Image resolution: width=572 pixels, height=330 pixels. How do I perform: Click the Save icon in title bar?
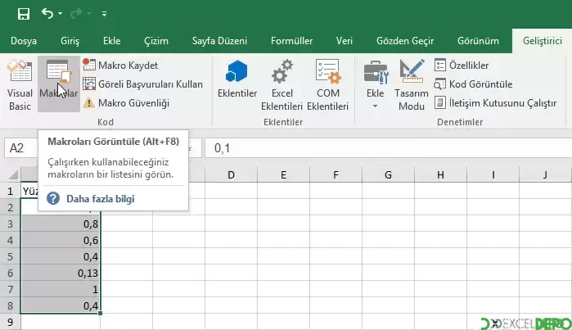click(23, 14)
